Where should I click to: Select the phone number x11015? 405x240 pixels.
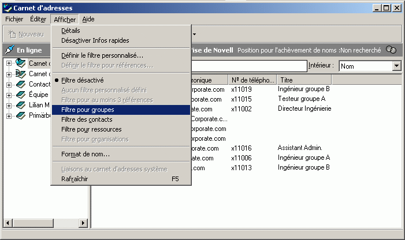pos(241,99)
